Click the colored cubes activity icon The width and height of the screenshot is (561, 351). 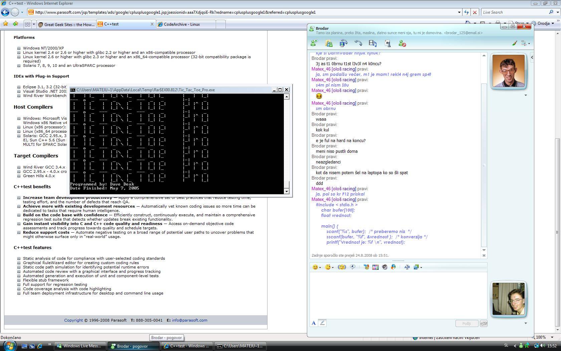[x=393, y=267]
